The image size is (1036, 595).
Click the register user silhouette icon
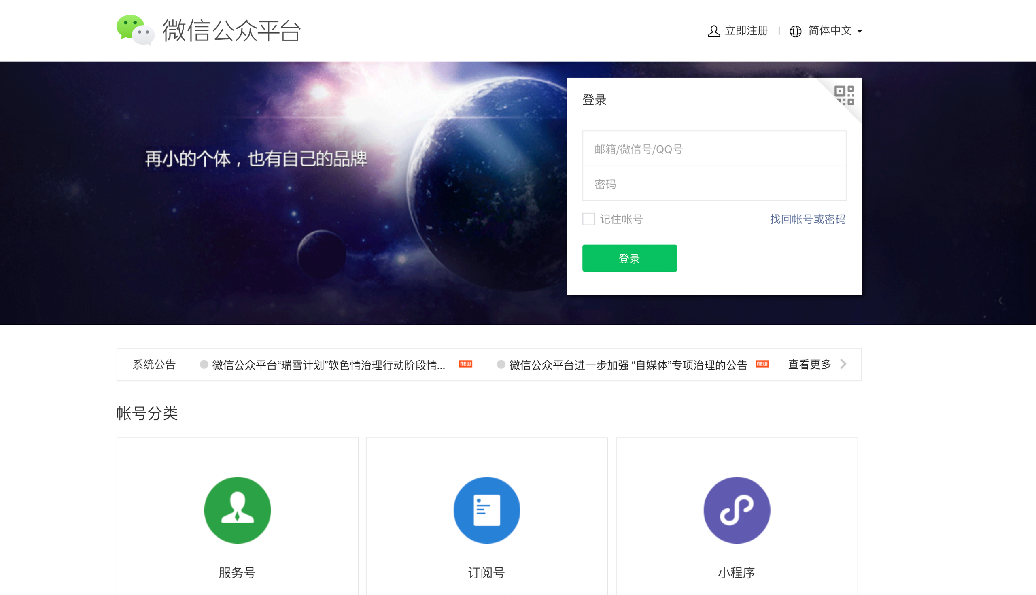tap(714, 31)
